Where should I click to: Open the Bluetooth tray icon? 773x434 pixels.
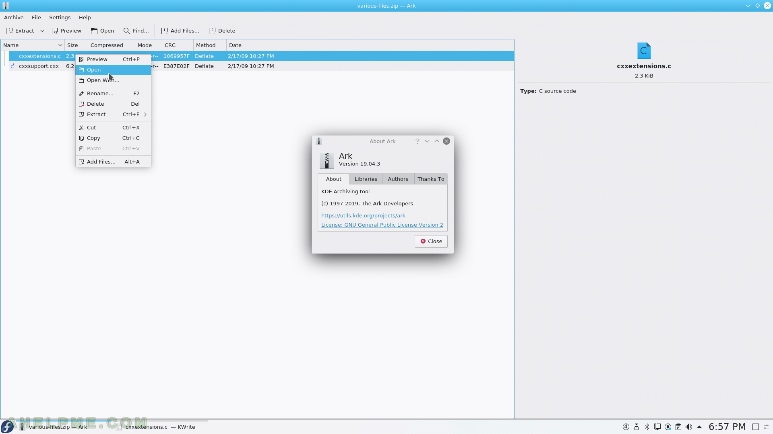647,427
